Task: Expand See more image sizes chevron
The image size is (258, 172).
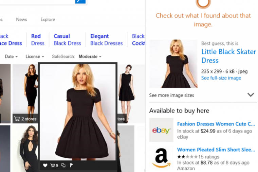Action: [x=251, y=95]
